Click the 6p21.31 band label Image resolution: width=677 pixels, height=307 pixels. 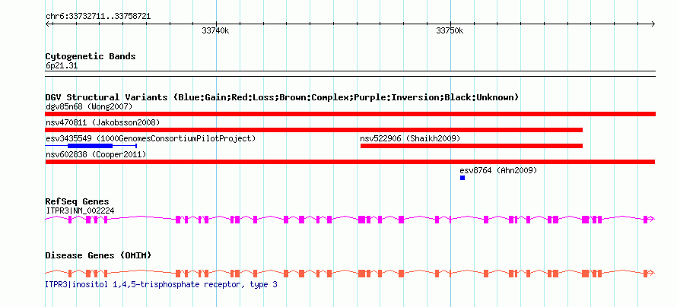coord(62,66)
